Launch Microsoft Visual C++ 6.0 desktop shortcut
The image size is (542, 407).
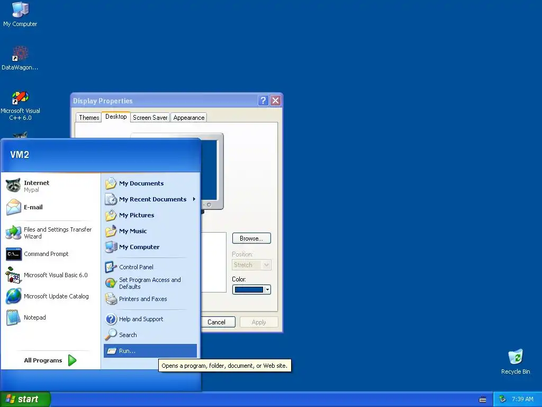(x=20, y=105)
